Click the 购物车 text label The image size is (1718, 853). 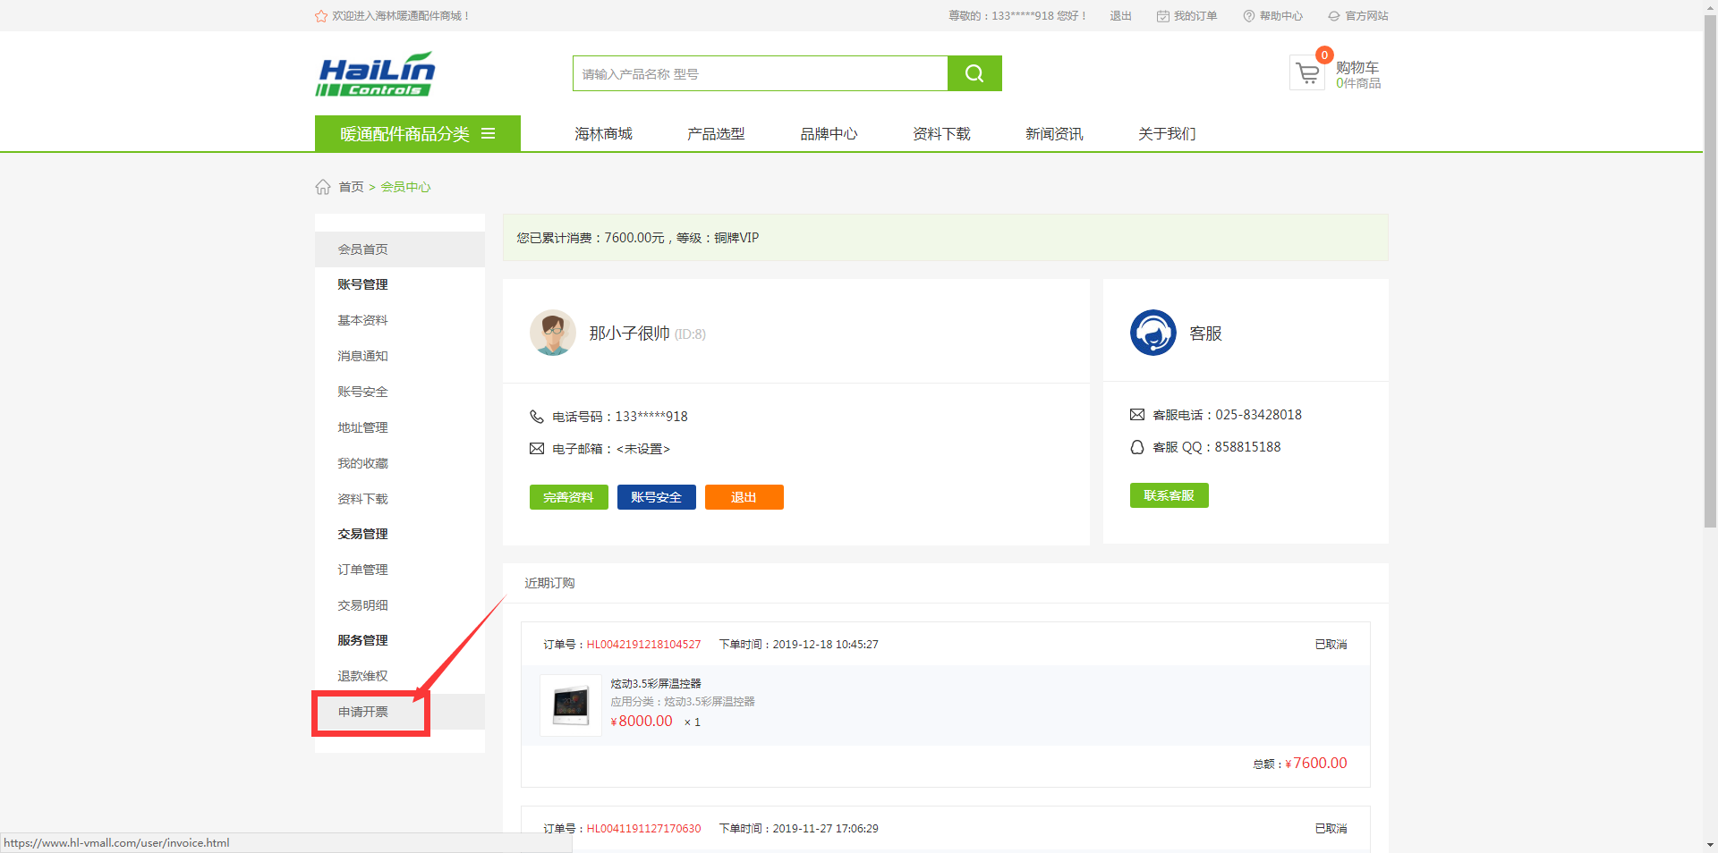click(x=1357, y=67)
